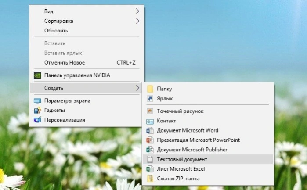
Task: Expand the Вид submenu arrow
Action: pyautogui.click(x=137, y=11)
